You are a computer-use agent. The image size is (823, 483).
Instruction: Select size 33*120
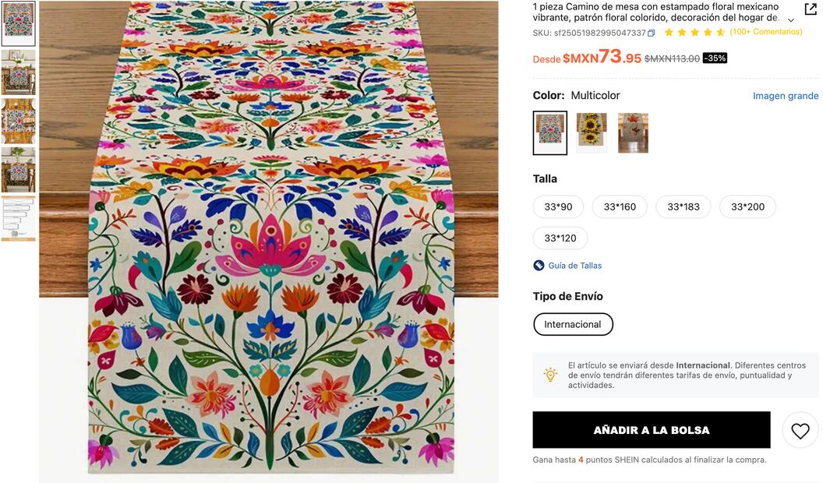(x=560, y=238)
